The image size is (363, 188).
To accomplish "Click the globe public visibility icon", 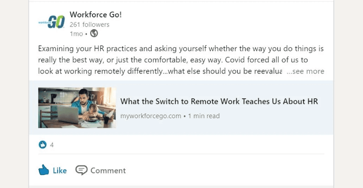I will click(x=94, y=34).
